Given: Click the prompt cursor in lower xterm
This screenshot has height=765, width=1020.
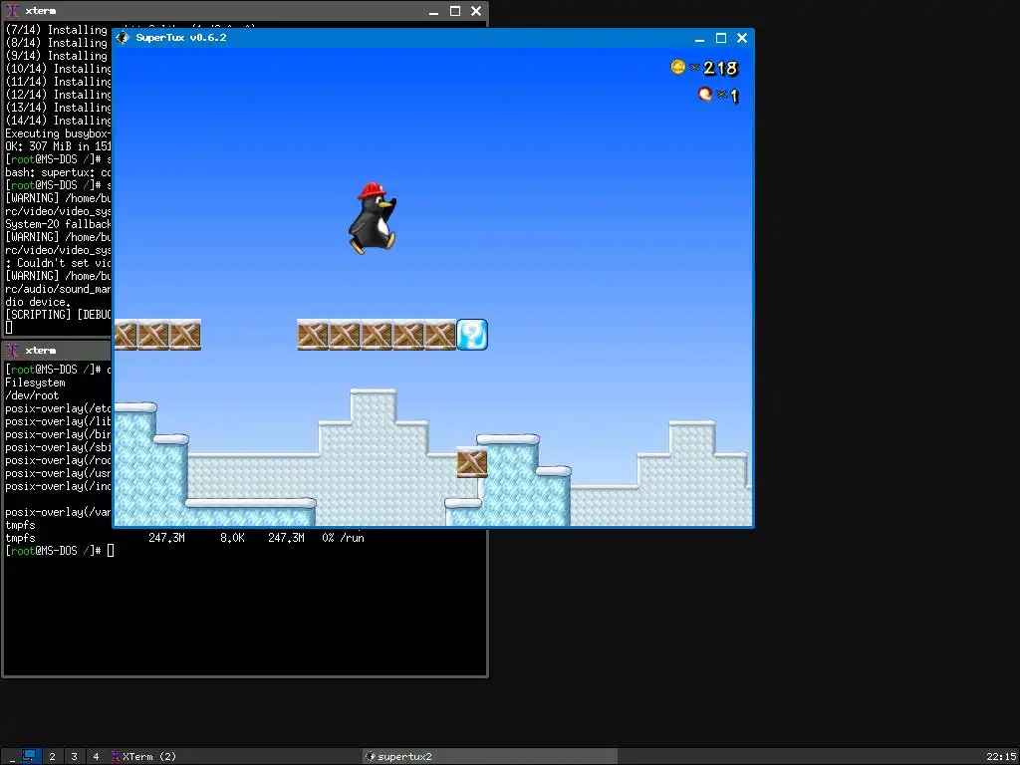Looking at the screenshot, I should [111, 551].
